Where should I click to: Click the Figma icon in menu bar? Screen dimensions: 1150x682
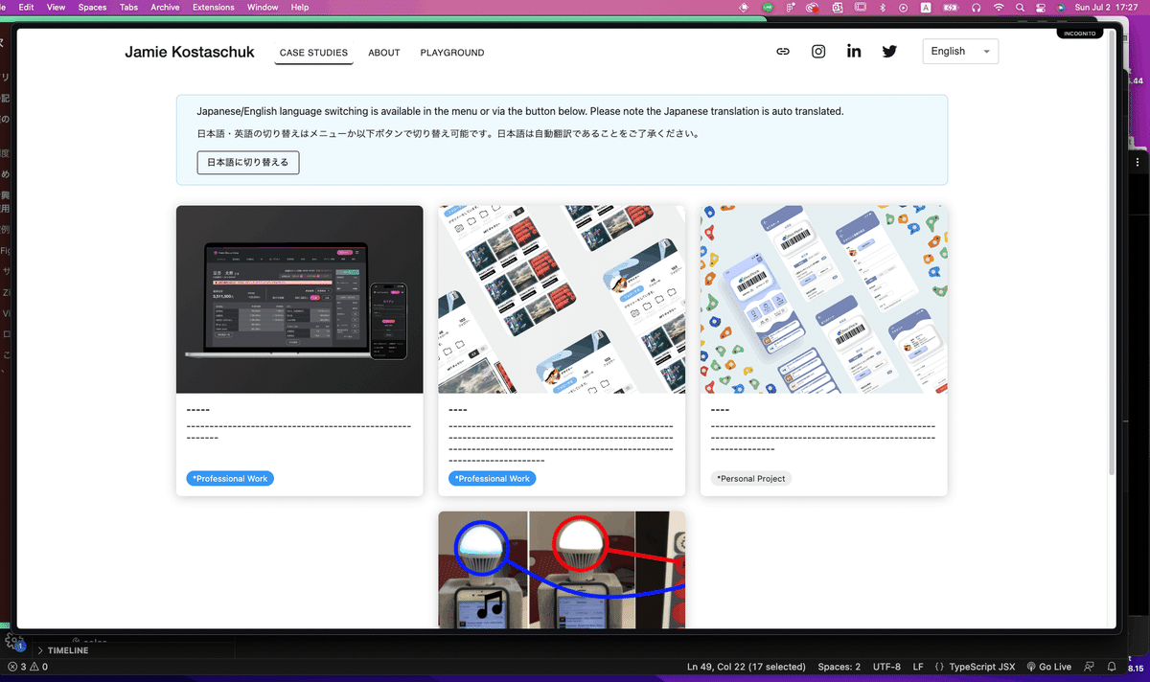coord(790,7)
